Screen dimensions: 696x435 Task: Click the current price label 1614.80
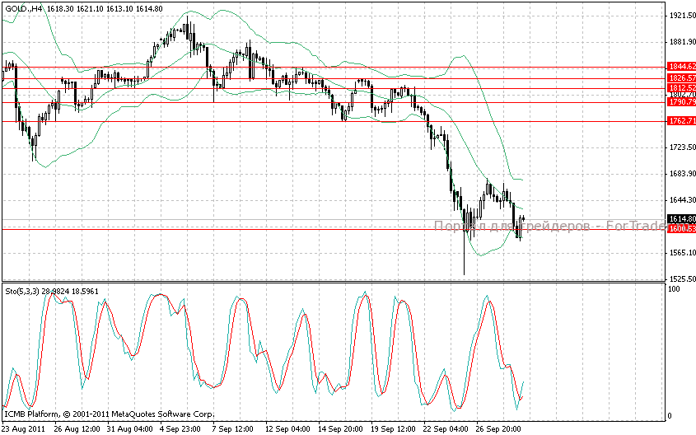[682, 219]
